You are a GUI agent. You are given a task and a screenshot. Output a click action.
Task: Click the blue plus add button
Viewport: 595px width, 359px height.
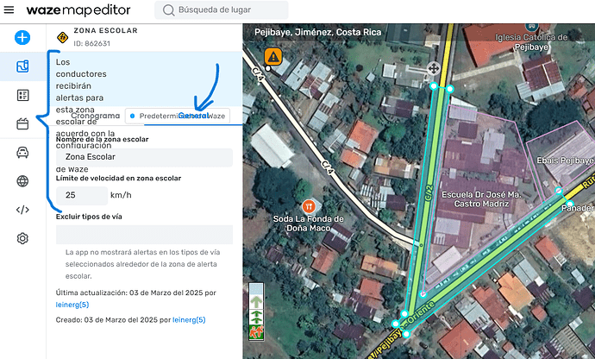[x=22, y=38]
